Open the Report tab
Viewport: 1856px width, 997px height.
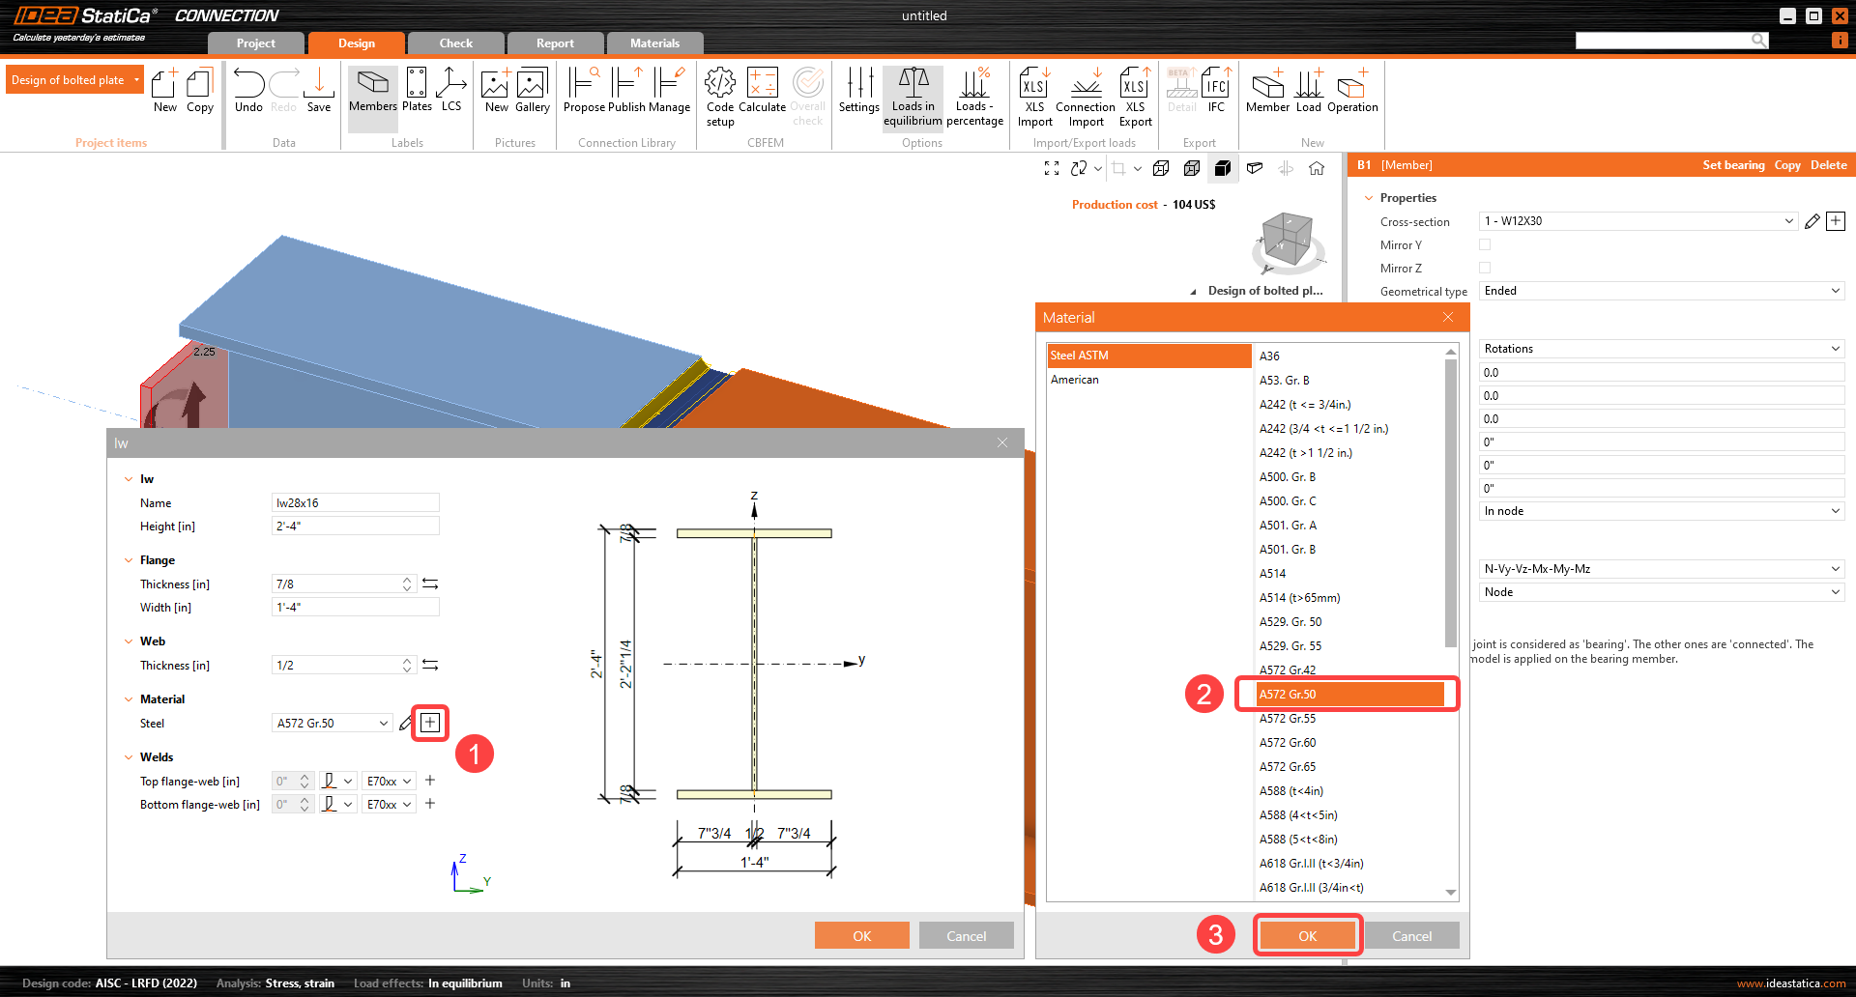(555, 43)
